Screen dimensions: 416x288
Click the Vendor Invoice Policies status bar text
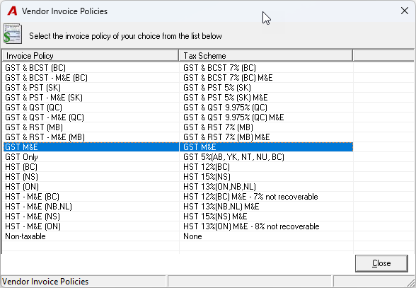(45, 282)
